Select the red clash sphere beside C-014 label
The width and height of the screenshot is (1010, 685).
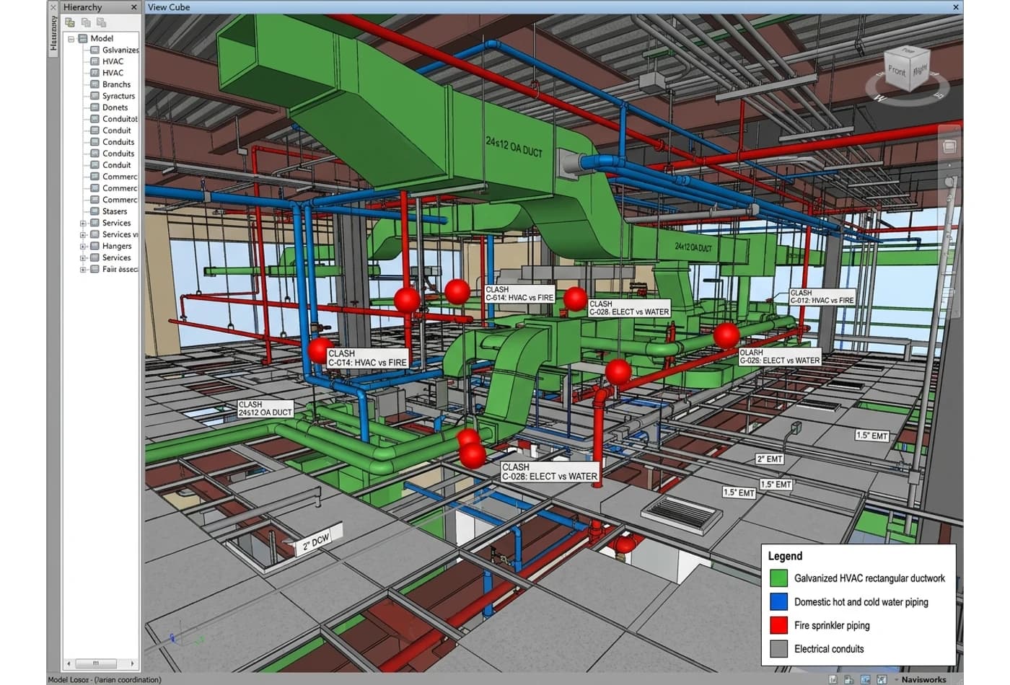tap(320, 351)
